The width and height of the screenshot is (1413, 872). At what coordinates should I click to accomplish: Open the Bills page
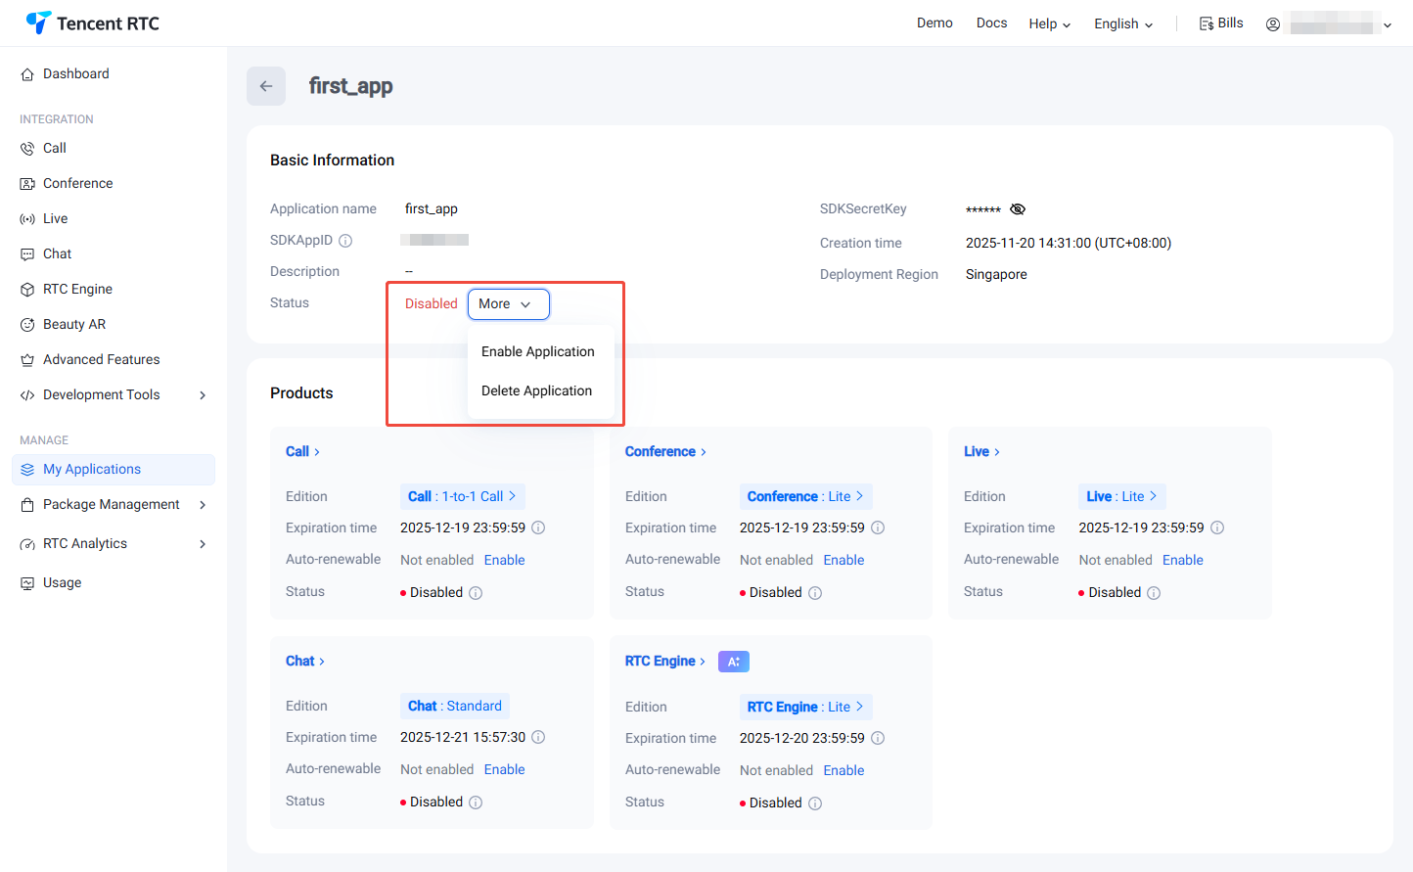click(1221, 23)
